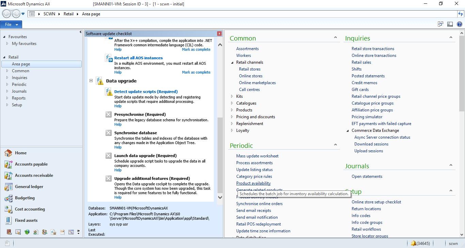Viewport: 465px width, 248px height.
Task: Open Detect update scripts (Required) task
Action: click(x=146, y=92)
